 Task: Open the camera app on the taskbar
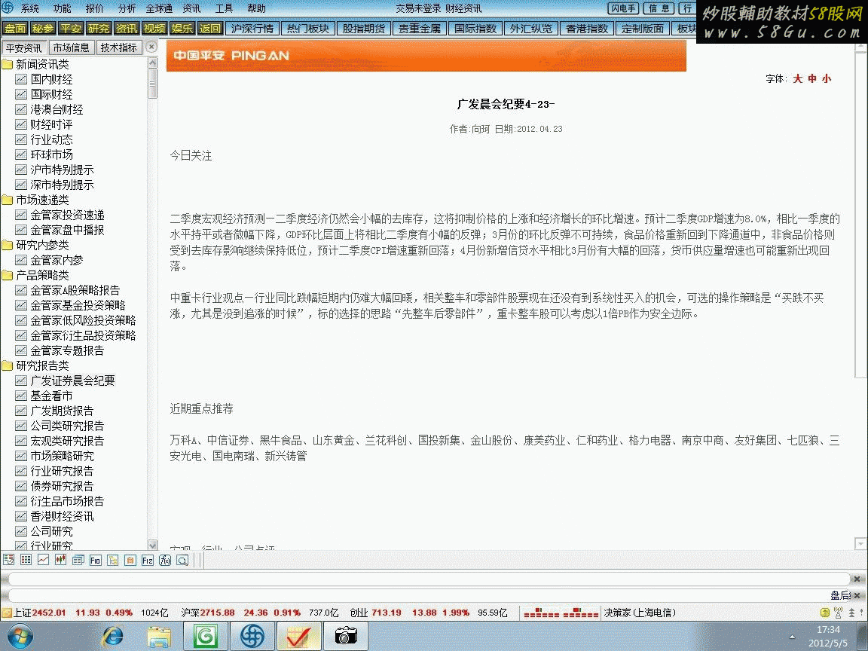pyautogui.click(x=345, y=637)
